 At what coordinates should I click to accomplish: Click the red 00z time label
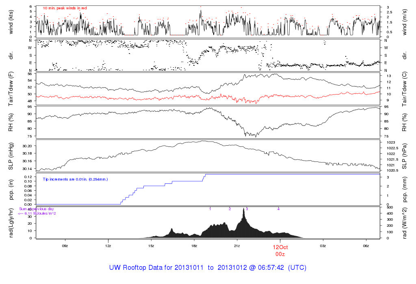[280, 254]
